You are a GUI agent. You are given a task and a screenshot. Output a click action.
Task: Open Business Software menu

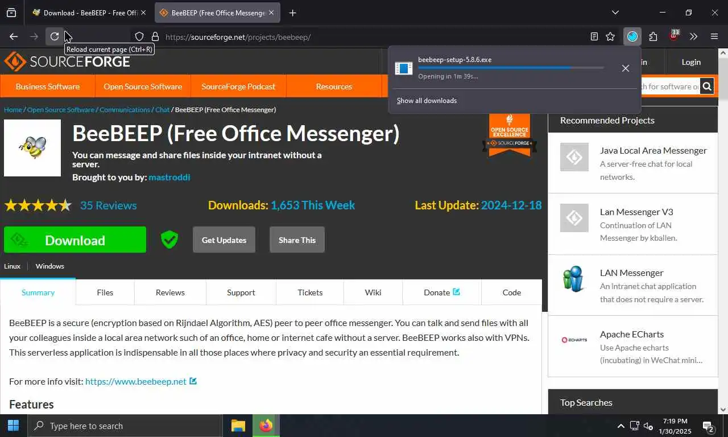tap(48, 86)
